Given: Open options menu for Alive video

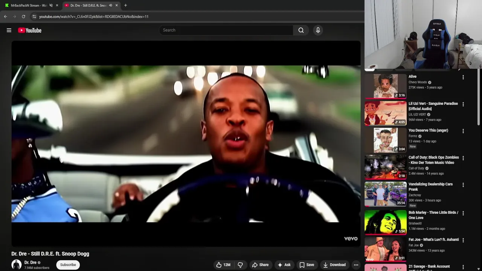Looking at the screenshot, I should click(463, 77).
